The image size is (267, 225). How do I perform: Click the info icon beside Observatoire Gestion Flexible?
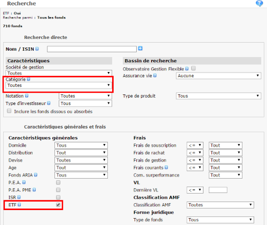click(187, 69)
